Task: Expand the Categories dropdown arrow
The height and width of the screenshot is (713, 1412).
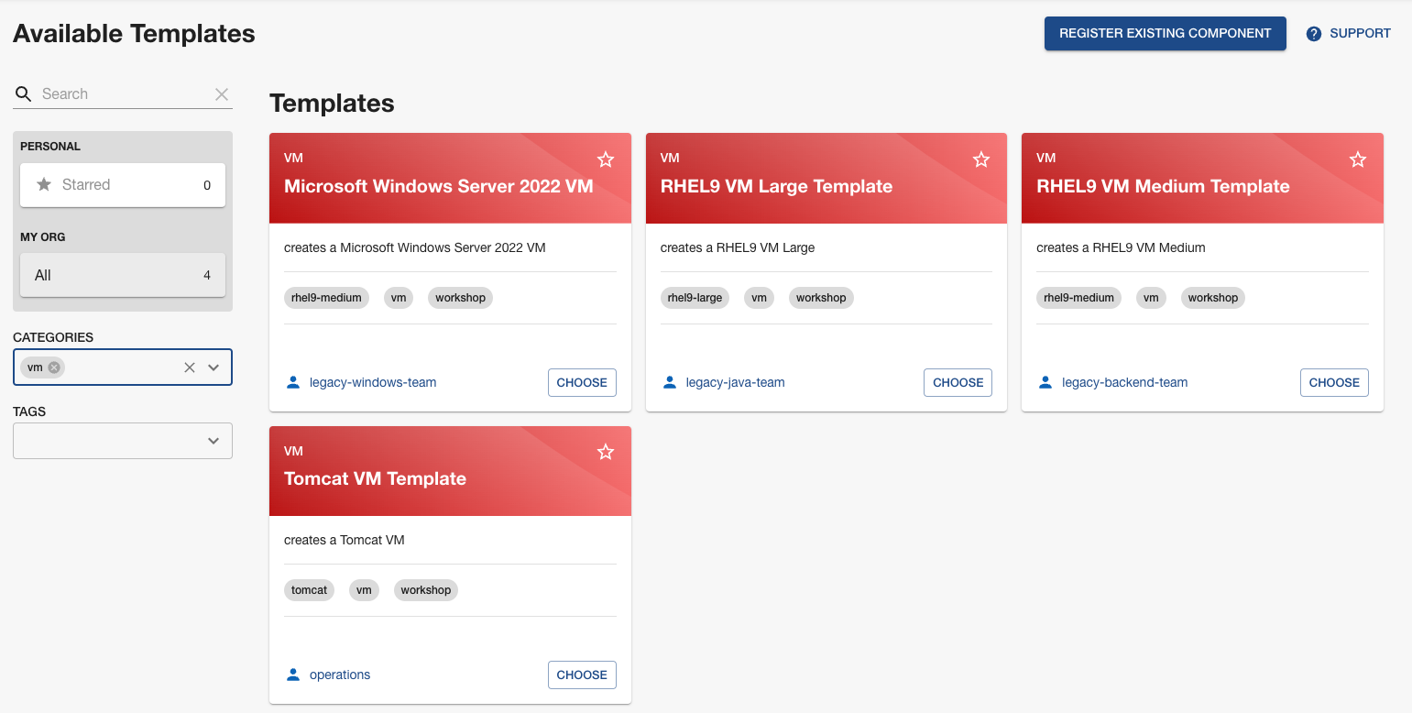Action: 213,367
